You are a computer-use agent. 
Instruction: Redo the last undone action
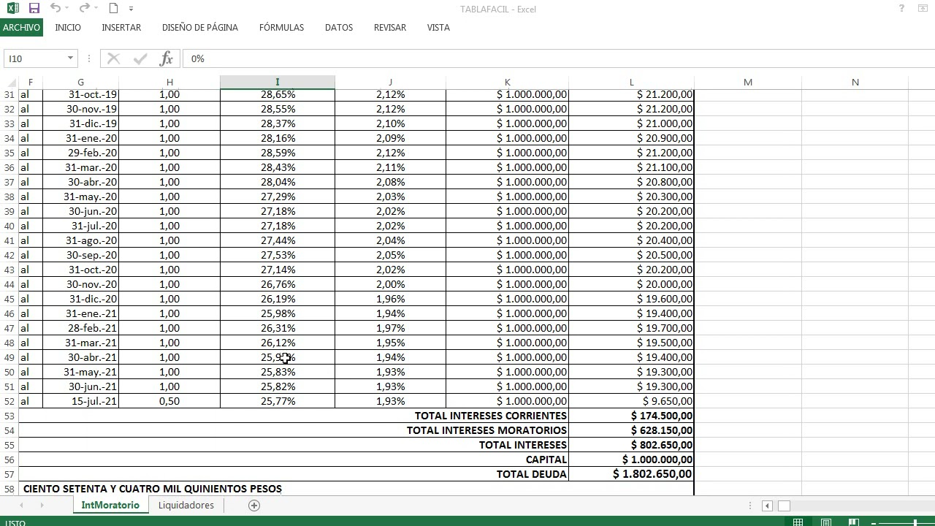tap(84, 8)
